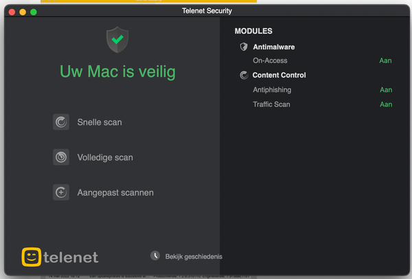This screenshot has height=279, width=412.
Task: Click the Telenet smiley logo
Action: 31,256
